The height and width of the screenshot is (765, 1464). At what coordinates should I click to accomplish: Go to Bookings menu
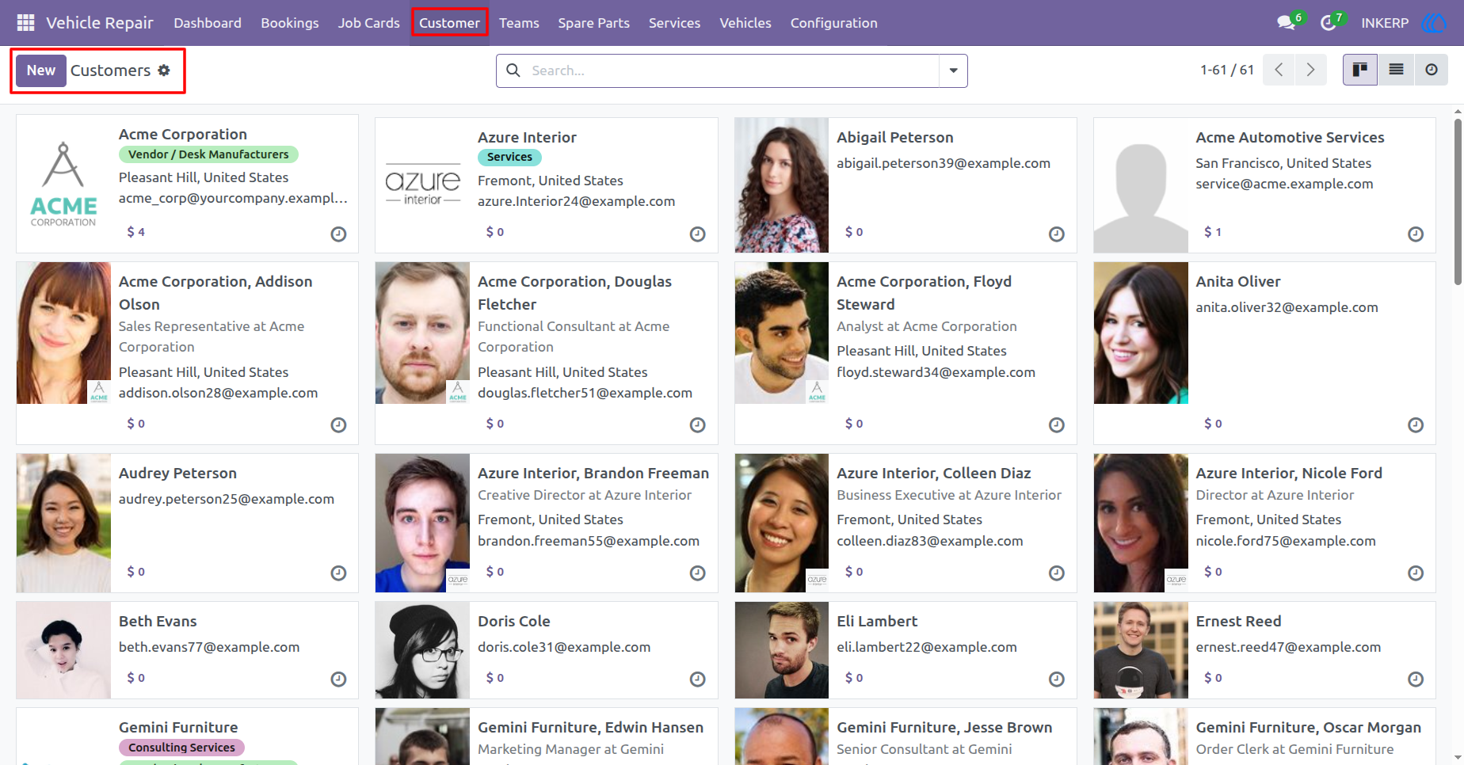point(290,23)
